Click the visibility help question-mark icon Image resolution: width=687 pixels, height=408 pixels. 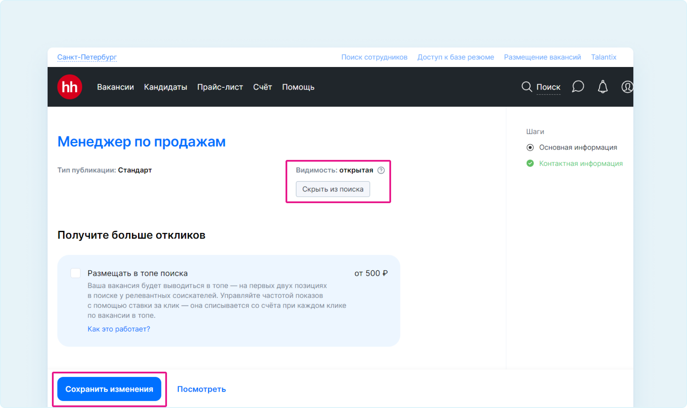point(381,170)
